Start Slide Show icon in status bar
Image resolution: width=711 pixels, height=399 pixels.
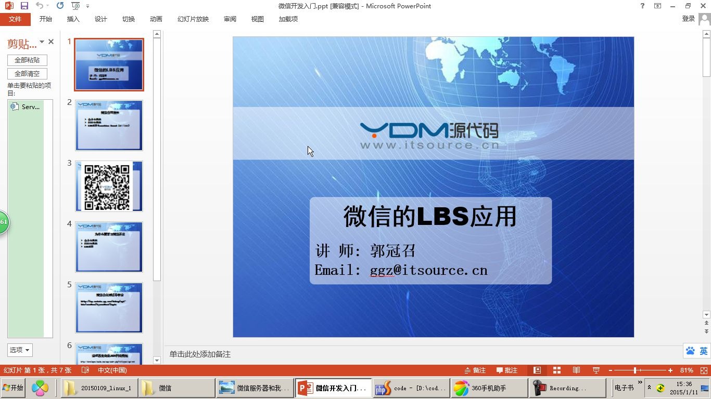[596, 370]
